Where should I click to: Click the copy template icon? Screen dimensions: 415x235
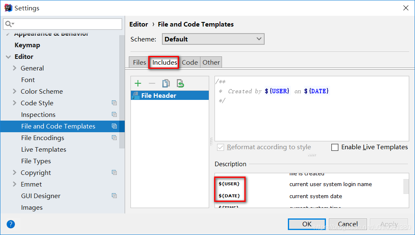click(166, 83)
